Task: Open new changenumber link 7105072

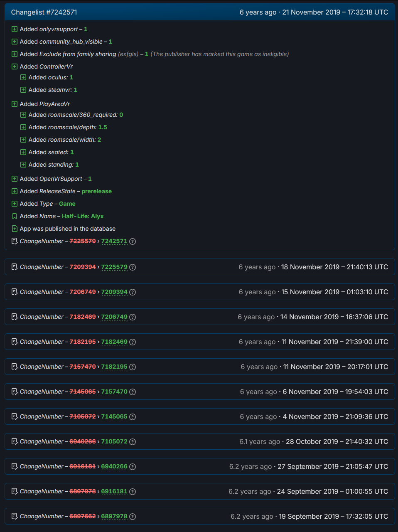Action: pyautogui.click(x=114, y=441)
